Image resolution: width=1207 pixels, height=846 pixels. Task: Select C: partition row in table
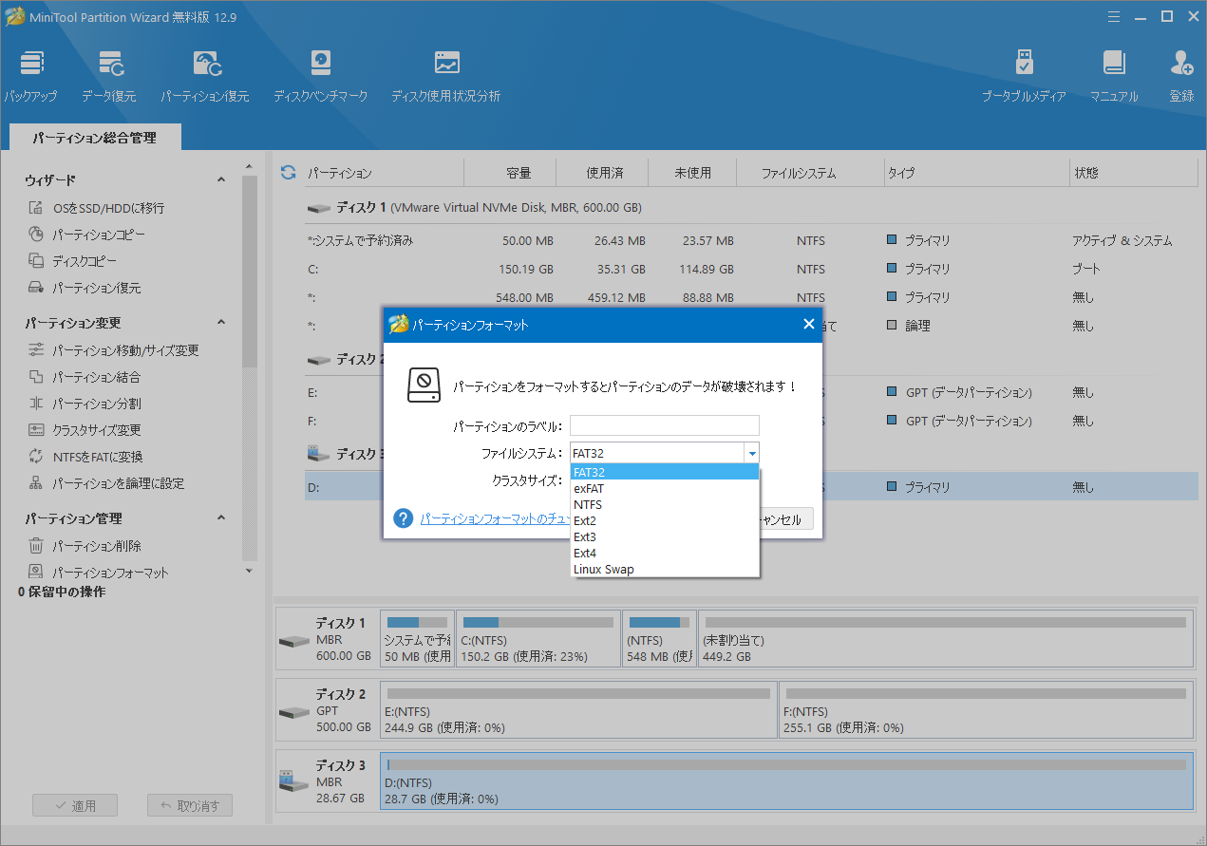750,269
